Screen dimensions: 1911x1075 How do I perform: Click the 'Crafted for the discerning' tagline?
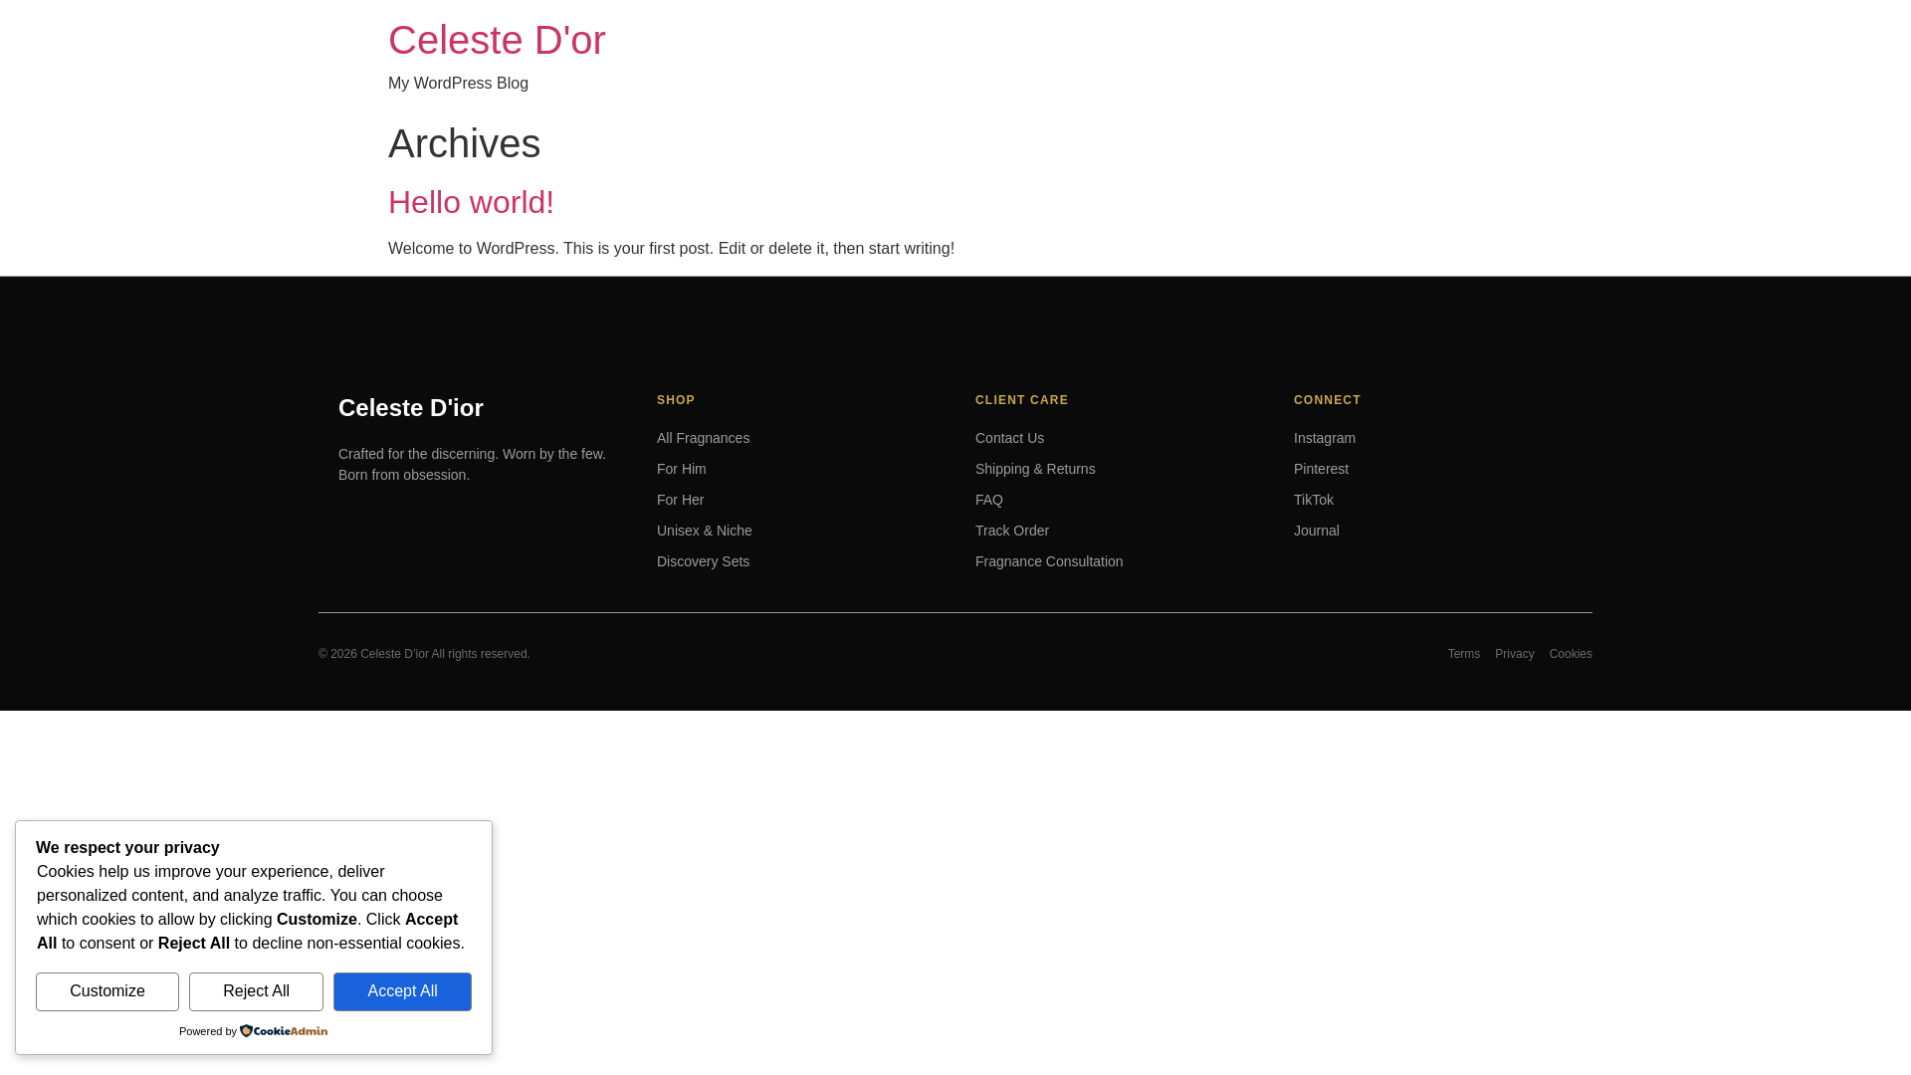[472, 464]
